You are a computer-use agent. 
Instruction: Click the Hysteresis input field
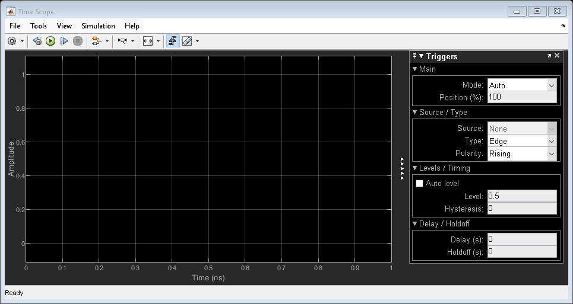[521, 209]
